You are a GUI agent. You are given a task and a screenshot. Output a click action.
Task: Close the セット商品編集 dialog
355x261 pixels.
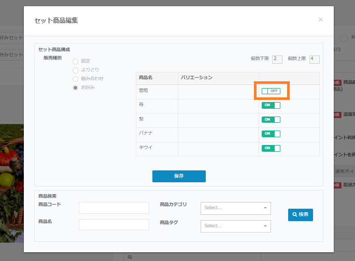[320, 20]
